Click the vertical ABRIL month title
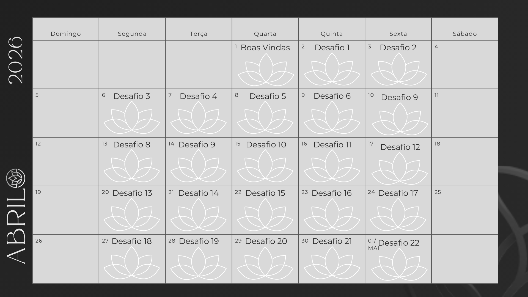Image resolution: width=528 pixels, height=297 pixels. [16, 227]
